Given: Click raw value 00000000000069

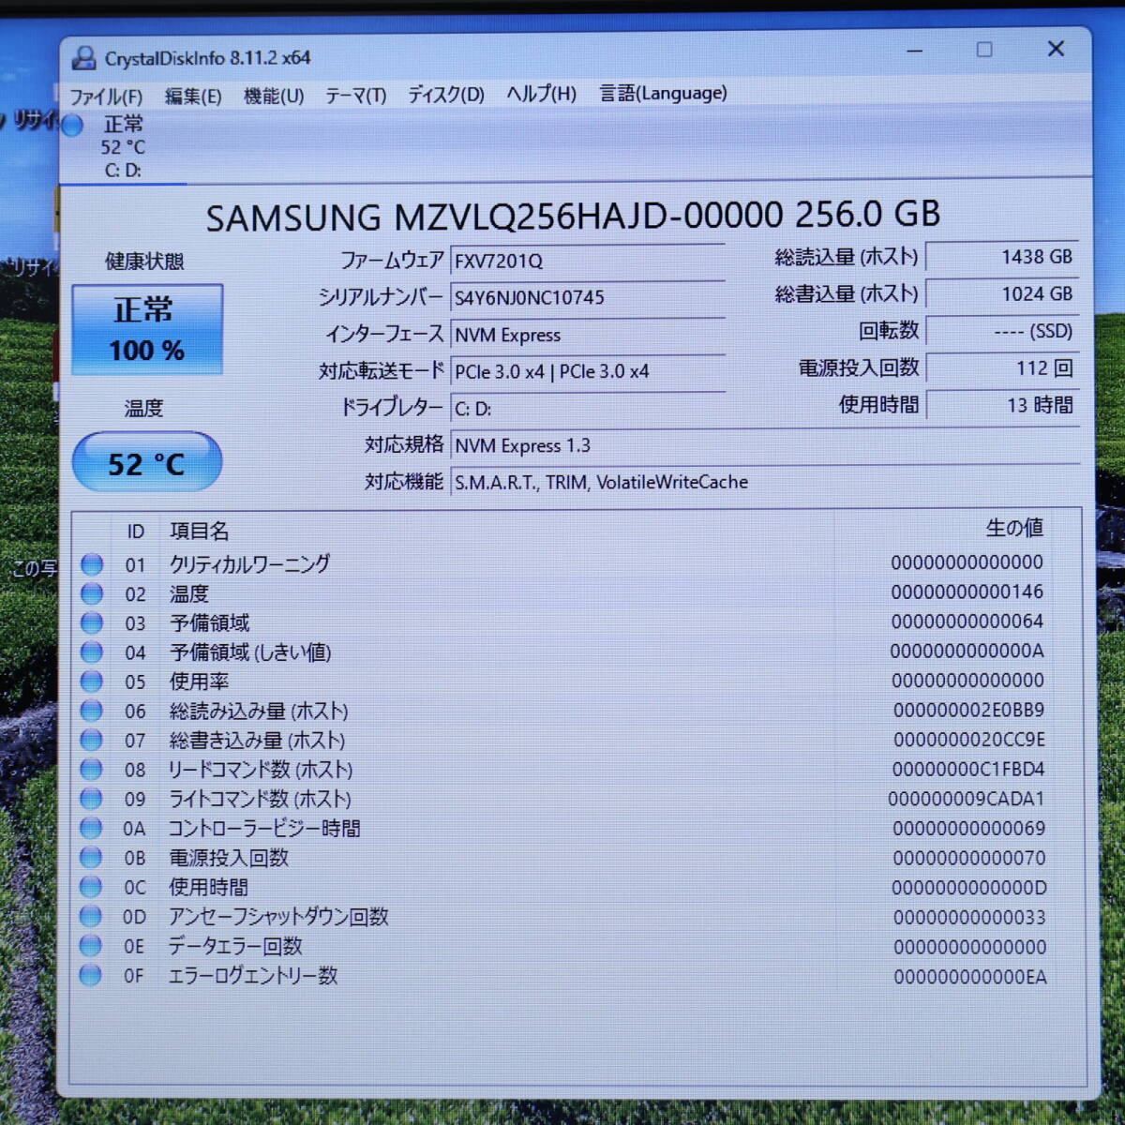Looking at the screenshot, I should tap(968, 828).
